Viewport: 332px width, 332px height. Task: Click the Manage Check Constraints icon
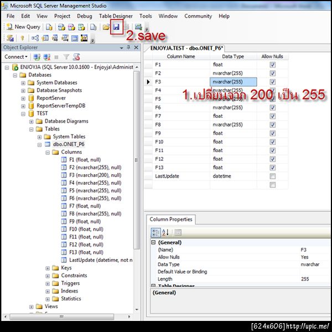point(75,38)
